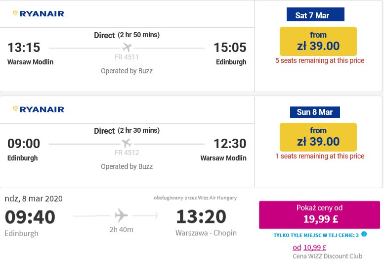
Task: Click the FR 4512 flight number
Action: pyautogui.click(x=127, y=153)
